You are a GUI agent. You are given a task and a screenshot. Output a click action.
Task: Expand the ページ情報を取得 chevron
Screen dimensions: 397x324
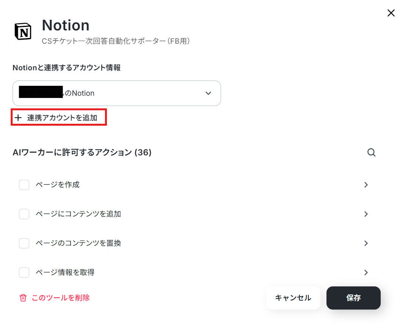coord(366,272)
